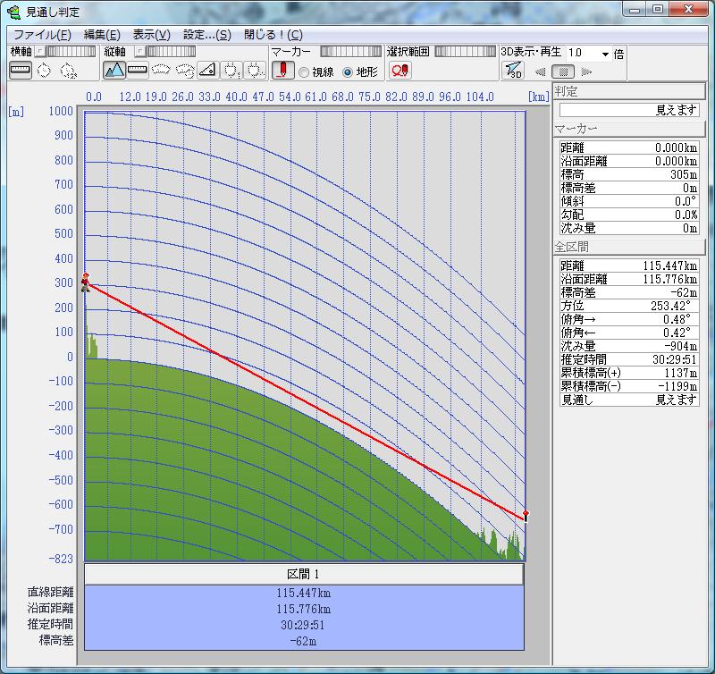
Task: Open the 編集(E) menu
Action: click(102, 35)
